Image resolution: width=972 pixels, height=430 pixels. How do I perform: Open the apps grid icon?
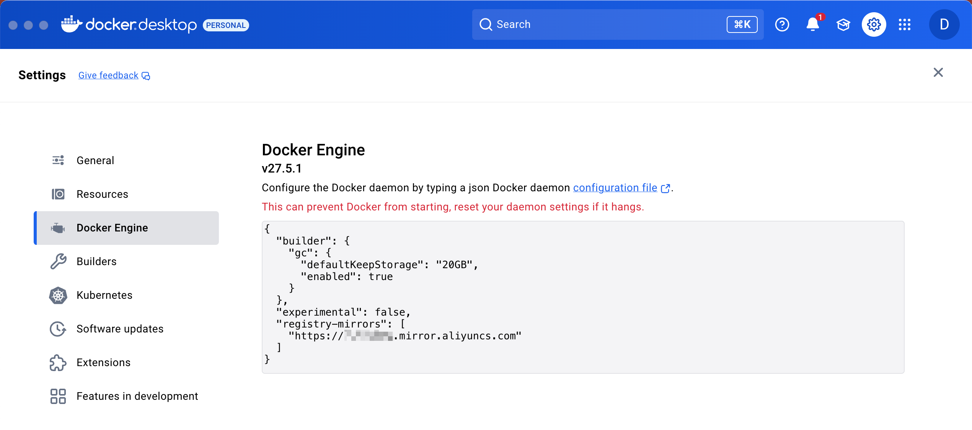905,24
